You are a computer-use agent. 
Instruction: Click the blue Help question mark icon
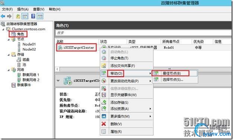(33, 16)
